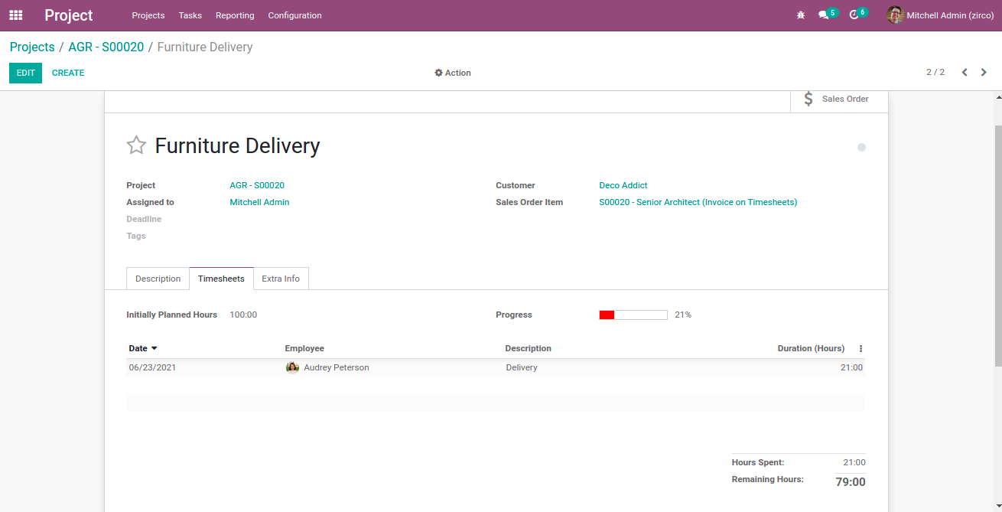Open the conversations message icon
Screen dimensions: 1002x512
tap(823, 15)
